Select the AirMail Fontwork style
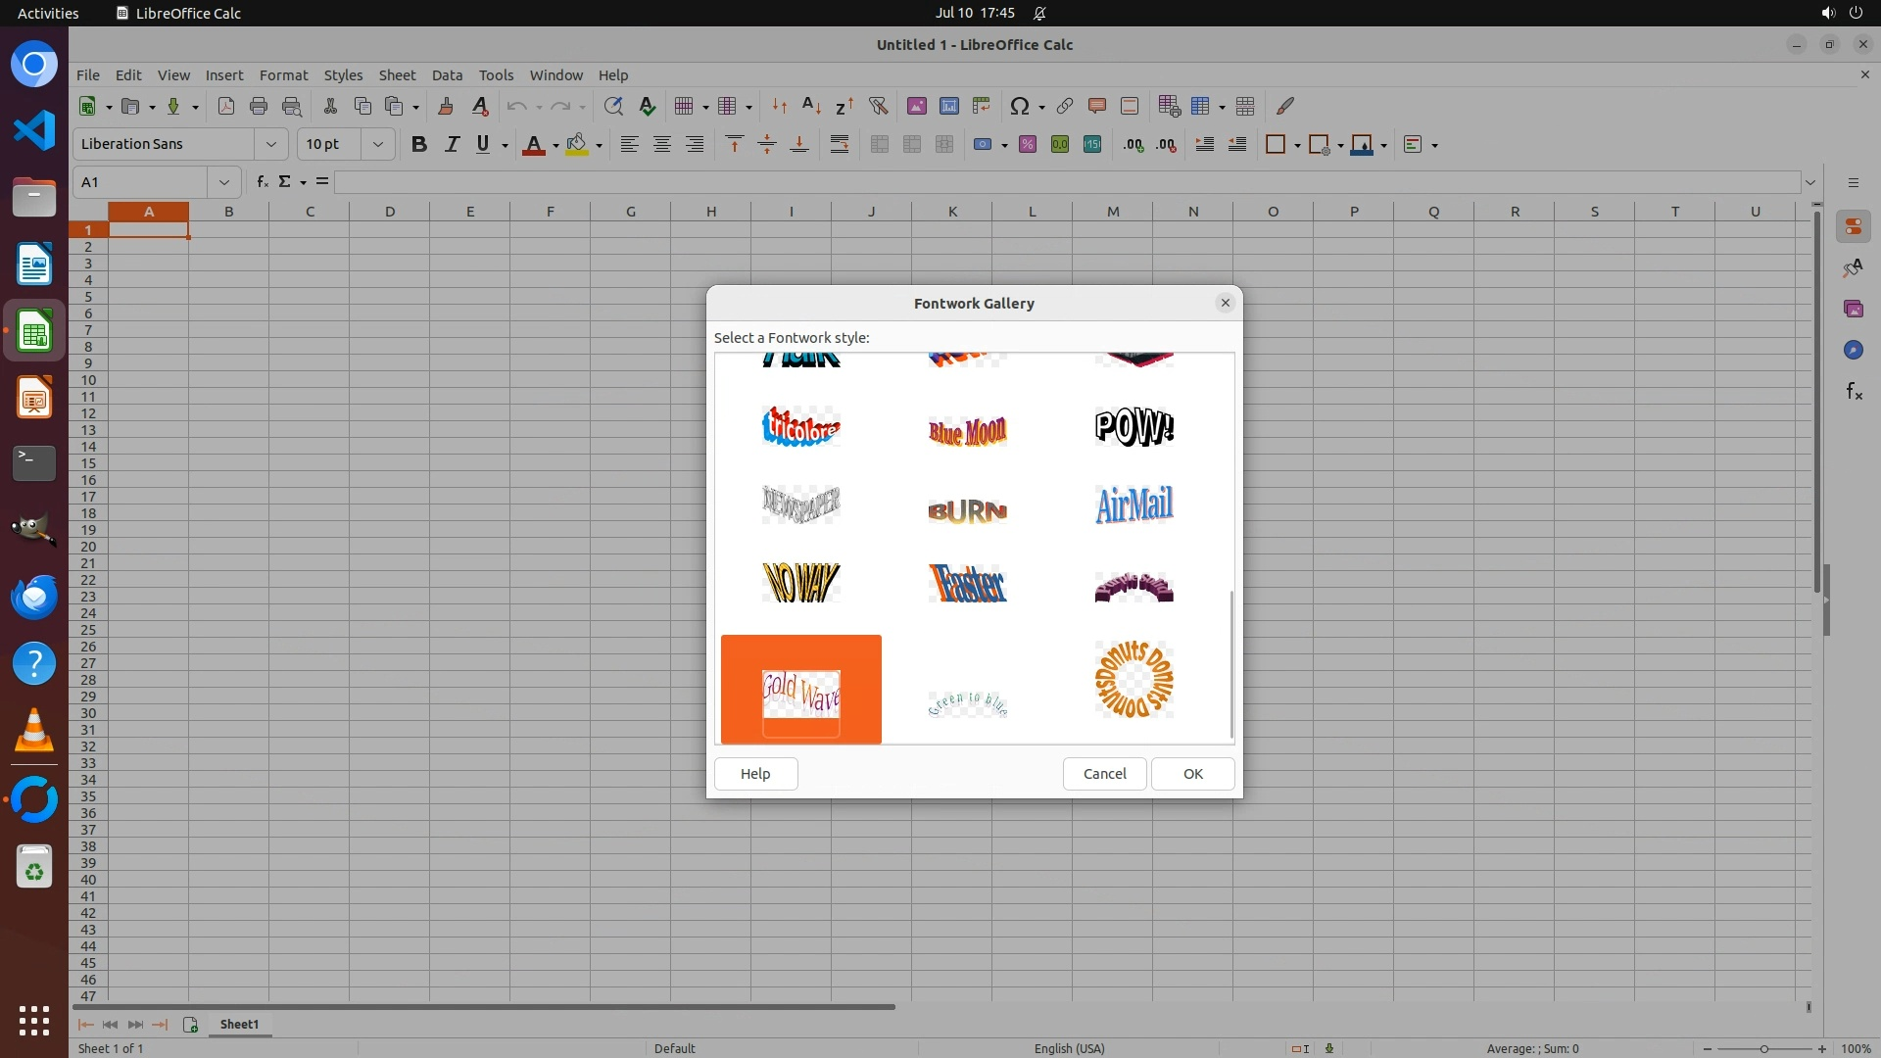This screenshot has height=1058, width=1881. coord(1133,505)
